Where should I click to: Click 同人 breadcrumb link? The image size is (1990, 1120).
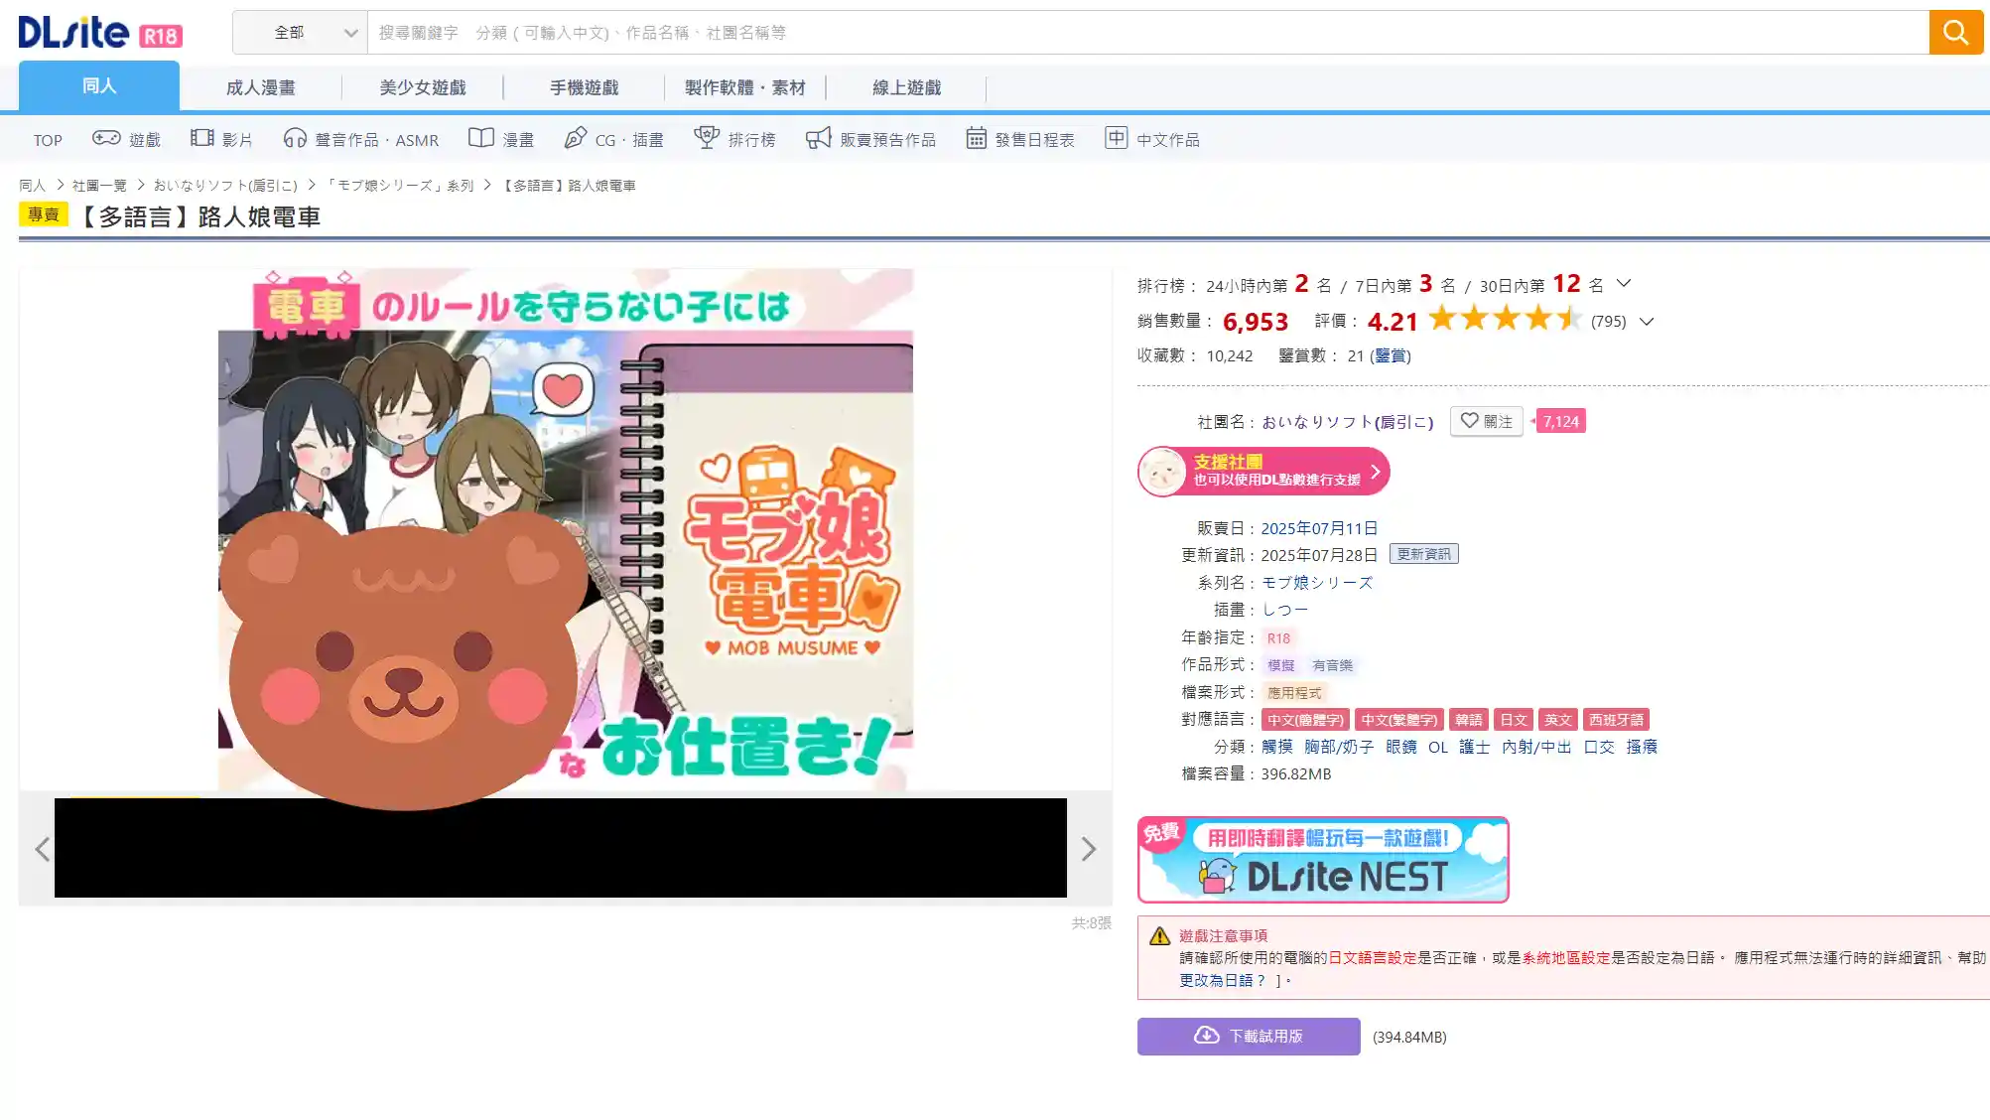pyautogui.click(x=32, y=186)
